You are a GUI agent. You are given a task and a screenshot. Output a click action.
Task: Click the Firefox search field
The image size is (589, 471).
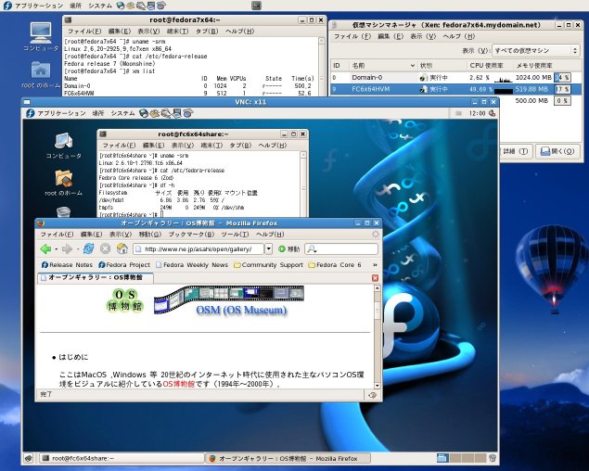(341, 248)
